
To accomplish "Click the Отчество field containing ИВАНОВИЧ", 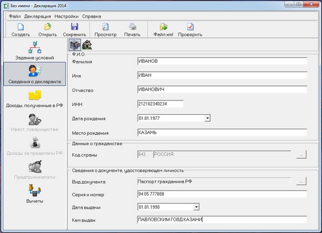I will [x=222, y=89].
